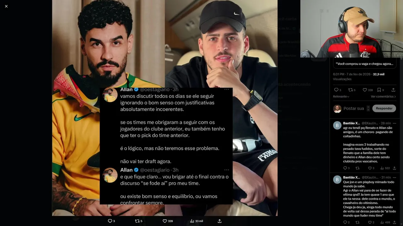Click repost icon with 5 in sidebar
This screenshot has height=226, width=403.
tap(350, 90)
